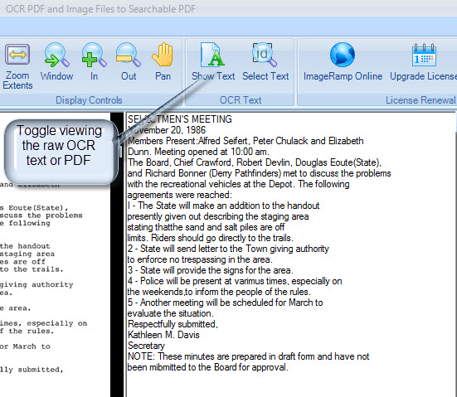This screenshot has height=397, width=457.
Task: Click the 'NOTE: These minutes are prepared' line
Action: [248, 356]
